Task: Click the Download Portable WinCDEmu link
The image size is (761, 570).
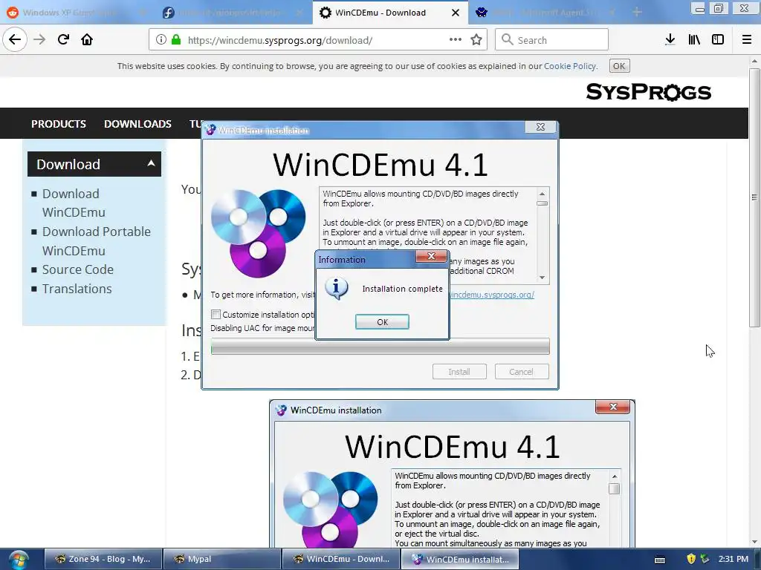Action: tap(96, 241)
